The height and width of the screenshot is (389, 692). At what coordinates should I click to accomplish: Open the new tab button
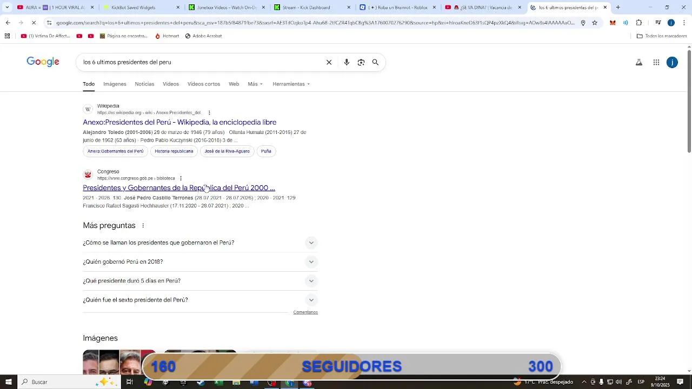(618, 8)
